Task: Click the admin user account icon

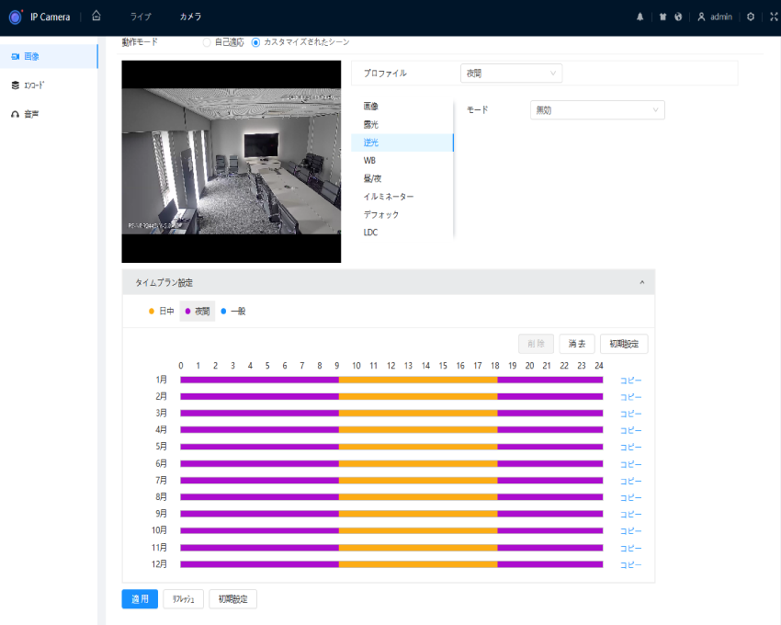Action: pyautogui.click(x=702, y=17)
